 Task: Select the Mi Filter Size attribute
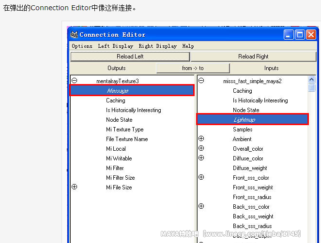[121, 178]
